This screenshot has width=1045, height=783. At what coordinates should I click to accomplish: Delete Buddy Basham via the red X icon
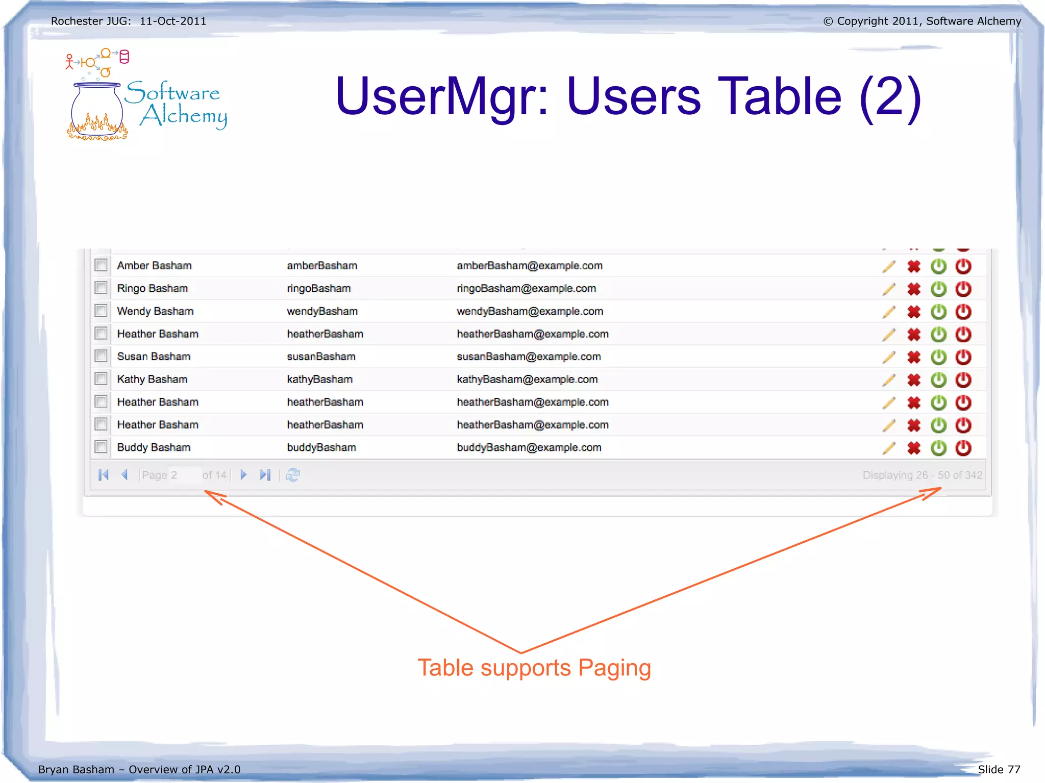[x=914, y=448]
